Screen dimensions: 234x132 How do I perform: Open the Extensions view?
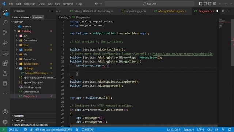pyautogui.click(x=5, y=63)
